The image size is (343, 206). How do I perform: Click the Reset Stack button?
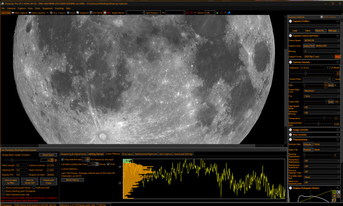click(x=48, y=154)
